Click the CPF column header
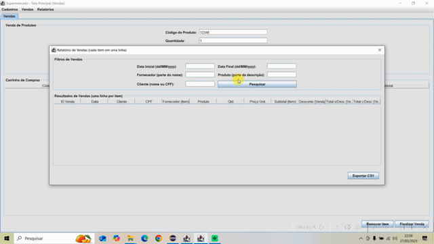The width and height of the screenshot is (434, 244). click(x=149, y=102)
